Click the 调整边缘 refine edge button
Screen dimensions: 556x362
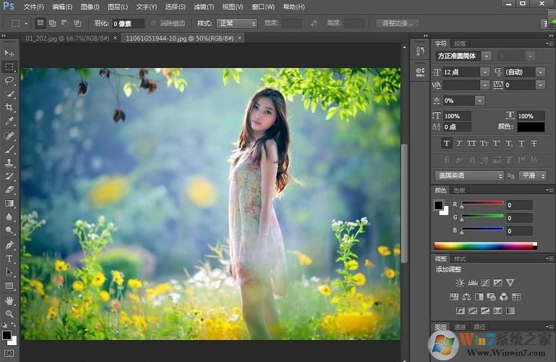tap(397, 23)
